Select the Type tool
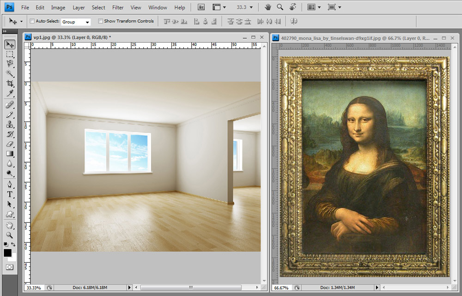 coord(10,194)
